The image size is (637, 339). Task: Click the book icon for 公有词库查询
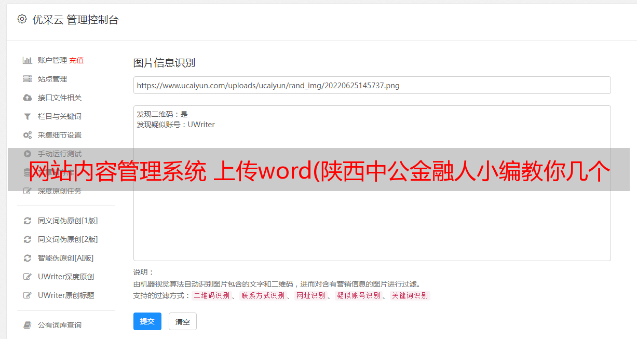coord(28,325)
